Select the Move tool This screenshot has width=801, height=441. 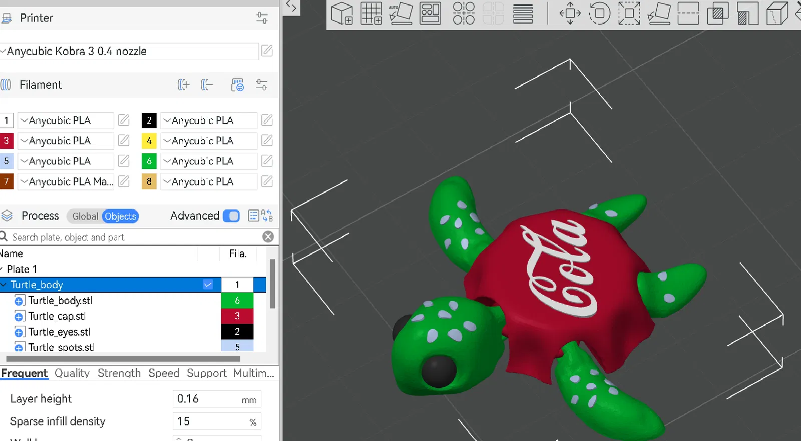click(570, 14)
